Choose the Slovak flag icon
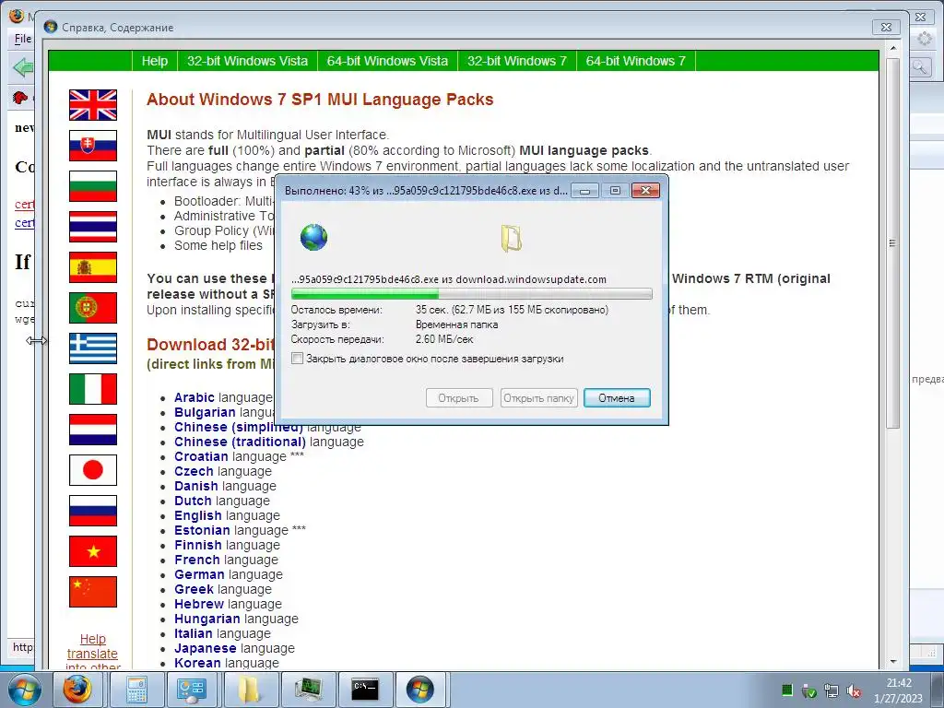The image size is (944, 708). (93, 146)
